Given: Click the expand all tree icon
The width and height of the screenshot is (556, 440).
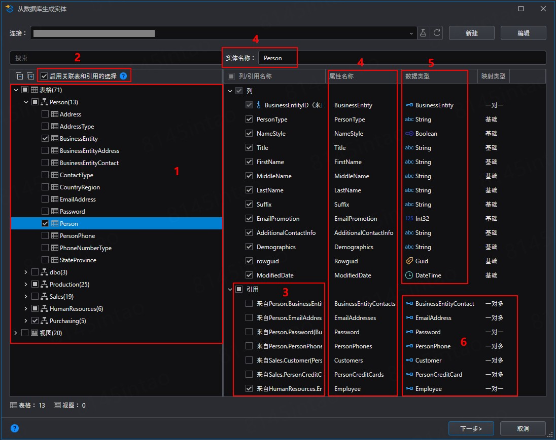Looking at the screenshot, I should 30,76.
